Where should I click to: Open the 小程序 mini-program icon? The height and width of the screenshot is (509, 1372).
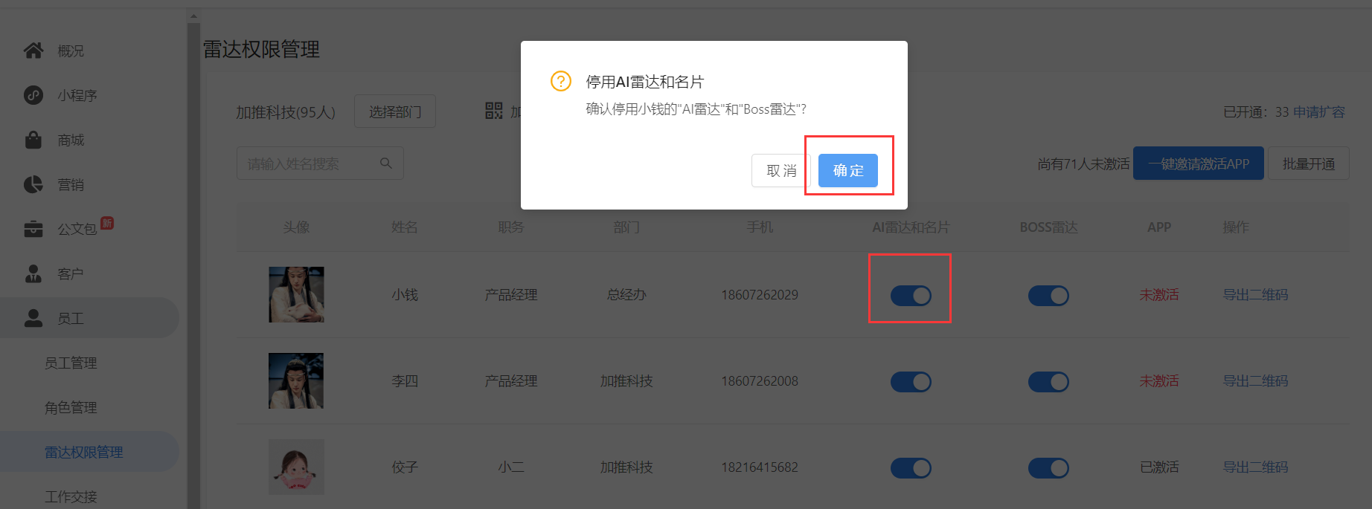tap(33, 95)
